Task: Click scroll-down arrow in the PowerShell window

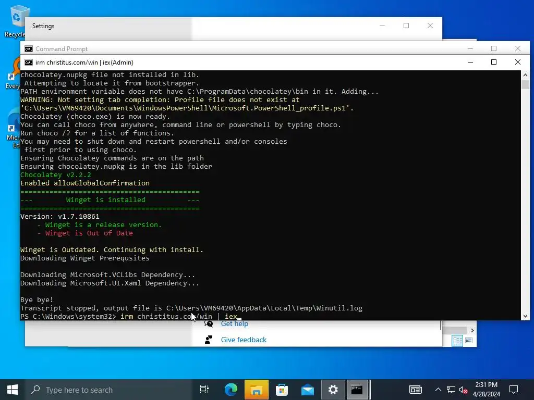Action: tap(525, 316)
